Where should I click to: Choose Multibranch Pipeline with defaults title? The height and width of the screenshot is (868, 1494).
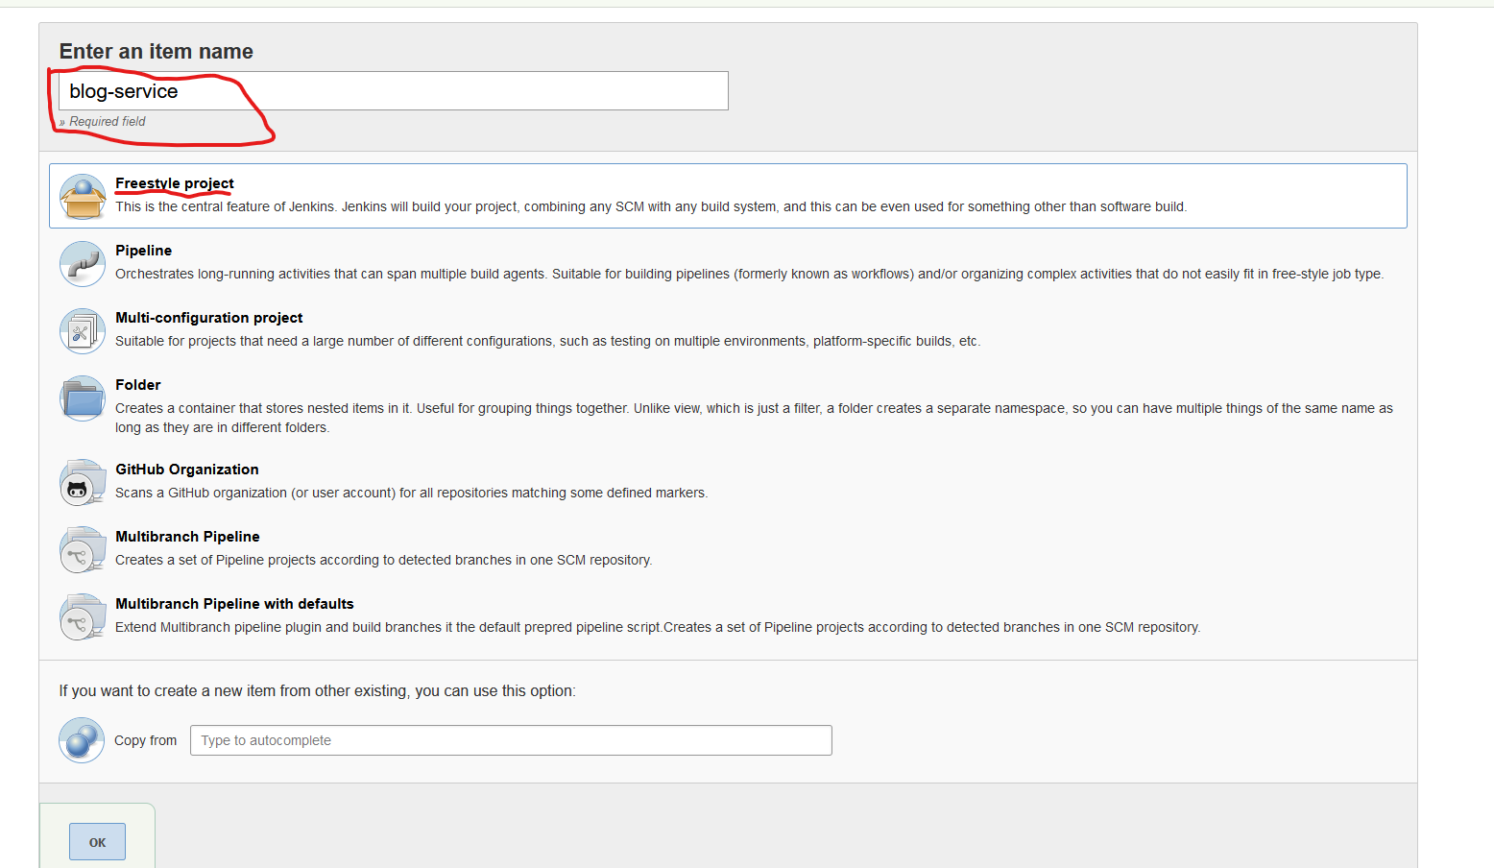235,604
